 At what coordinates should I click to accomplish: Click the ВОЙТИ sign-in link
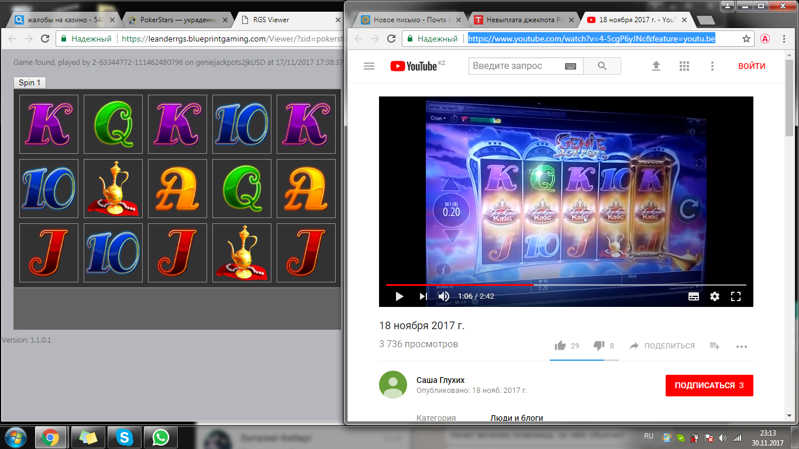point(752,66)
